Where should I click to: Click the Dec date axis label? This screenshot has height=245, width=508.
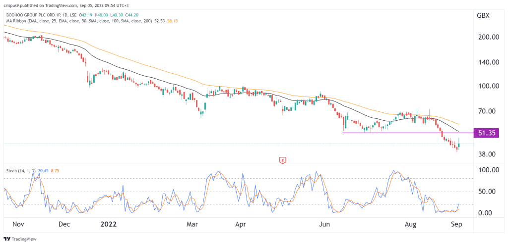tap(65, 224)
